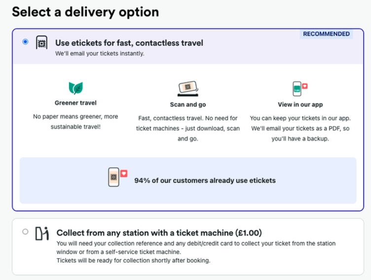Click 'Use etickets for fast, contactless travel' heading
Viewport: 371px width, 280px height.
click(129, 43)
